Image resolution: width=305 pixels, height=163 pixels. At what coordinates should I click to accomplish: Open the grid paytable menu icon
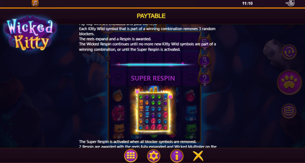click(x=131, y=156)
